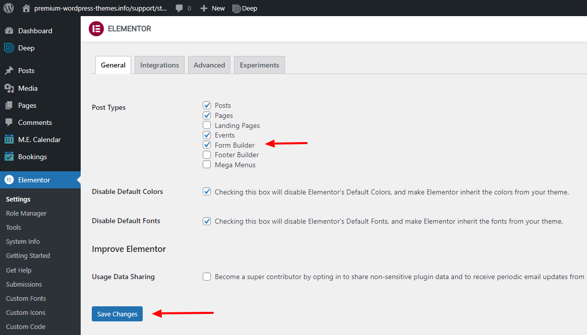Click the Save Changes button
This screenshot has width=587, height=335.
click(x=117, y=314)
